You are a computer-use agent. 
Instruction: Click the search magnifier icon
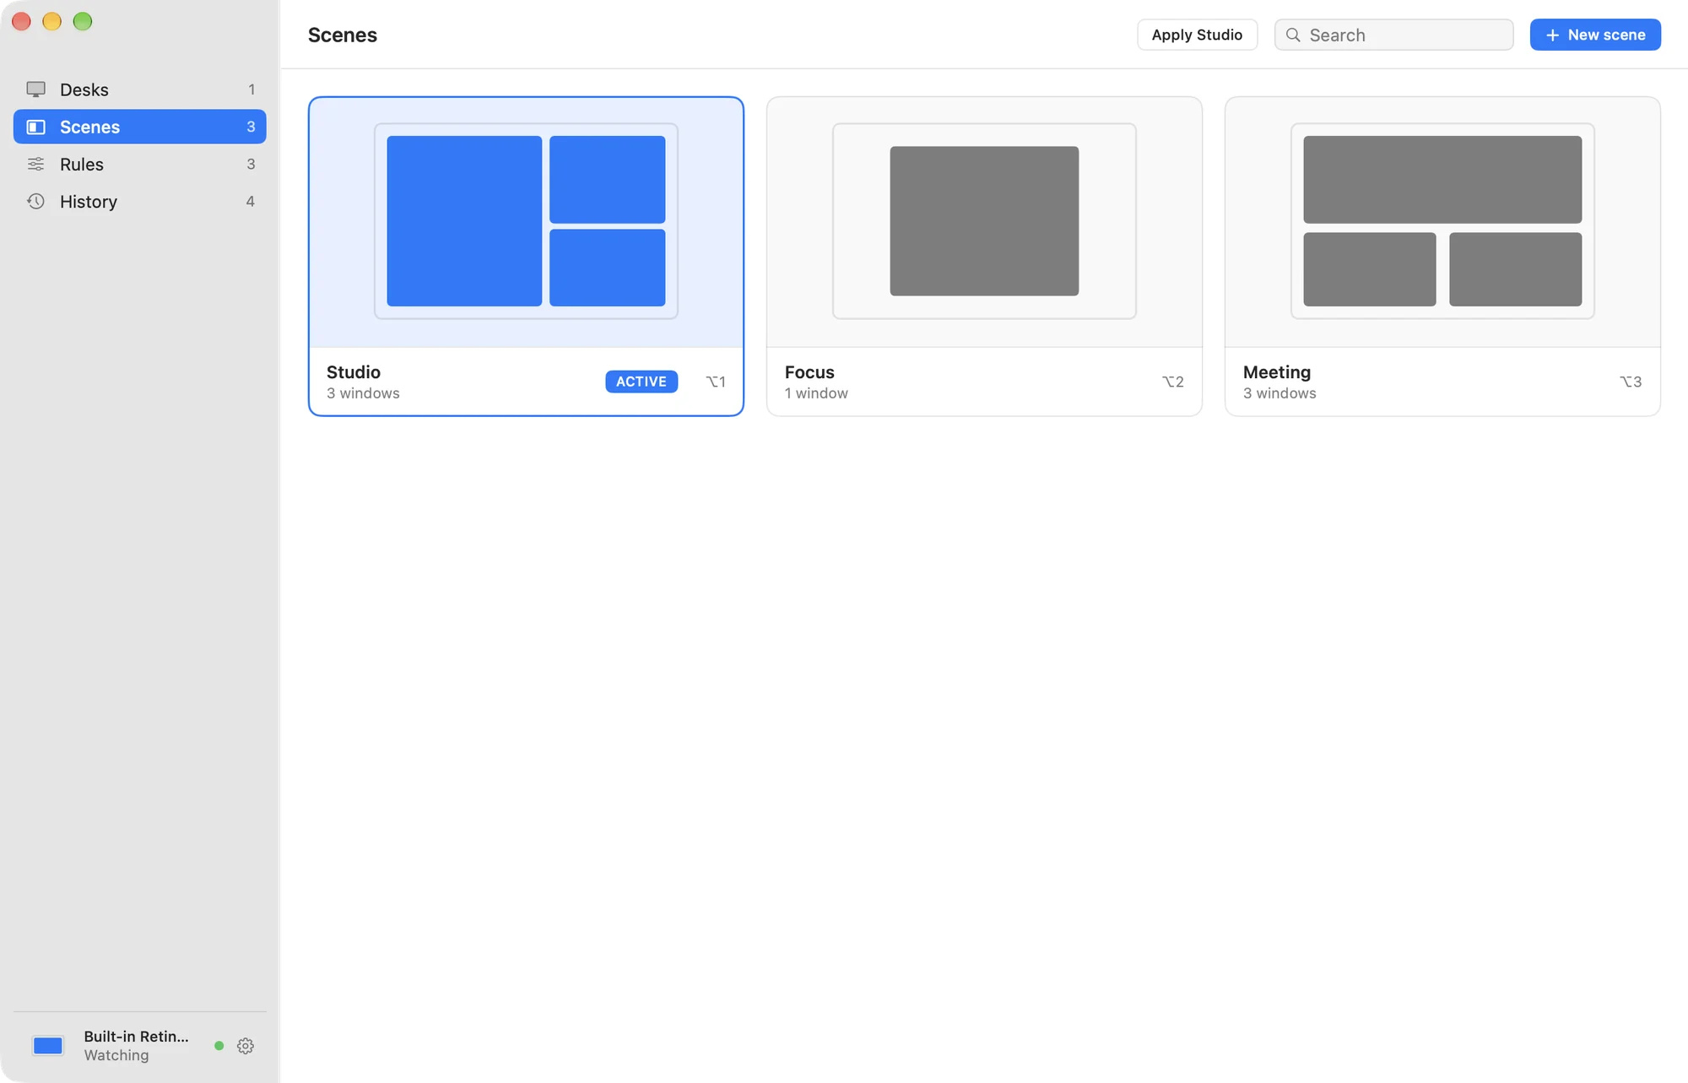tap(1293, 35)
